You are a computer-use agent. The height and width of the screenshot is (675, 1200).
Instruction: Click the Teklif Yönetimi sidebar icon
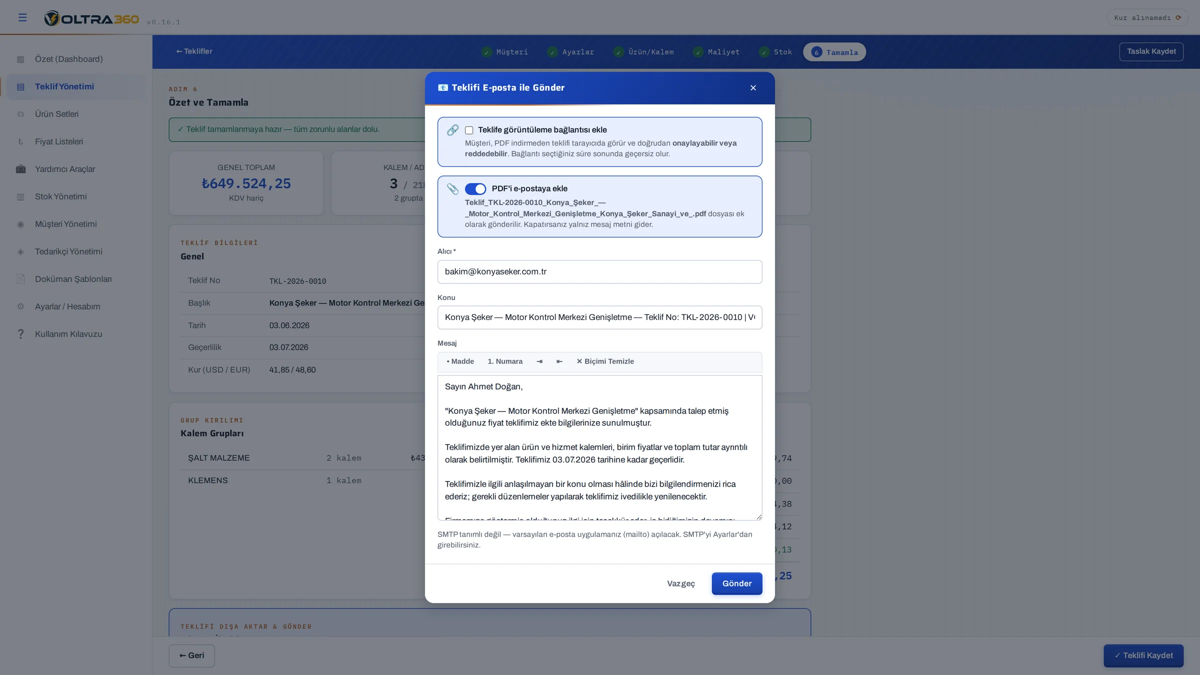point(20,87)
